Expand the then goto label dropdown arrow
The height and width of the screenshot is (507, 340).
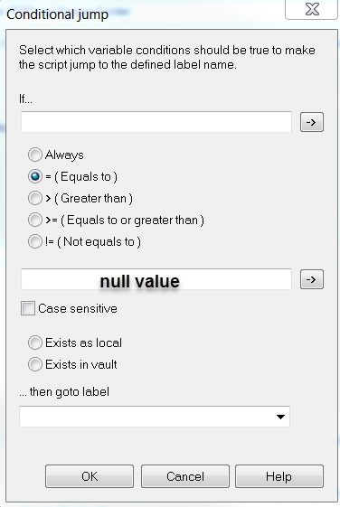[280, 417]
